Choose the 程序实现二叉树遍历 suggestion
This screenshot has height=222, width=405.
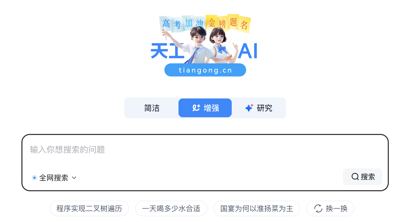(89, 208)
